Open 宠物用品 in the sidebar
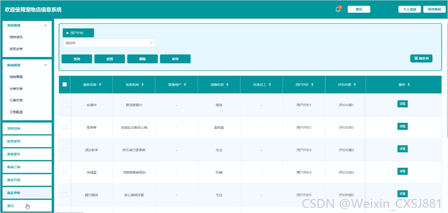The width and height of the screenshot is (448, 213). 16,77
